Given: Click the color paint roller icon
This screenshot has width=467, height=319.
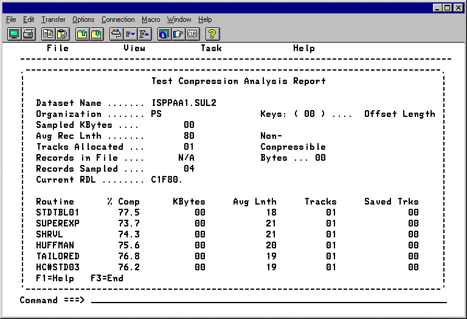Looking at the screenshot, I should pyautogui.click(x=116, y=34).
